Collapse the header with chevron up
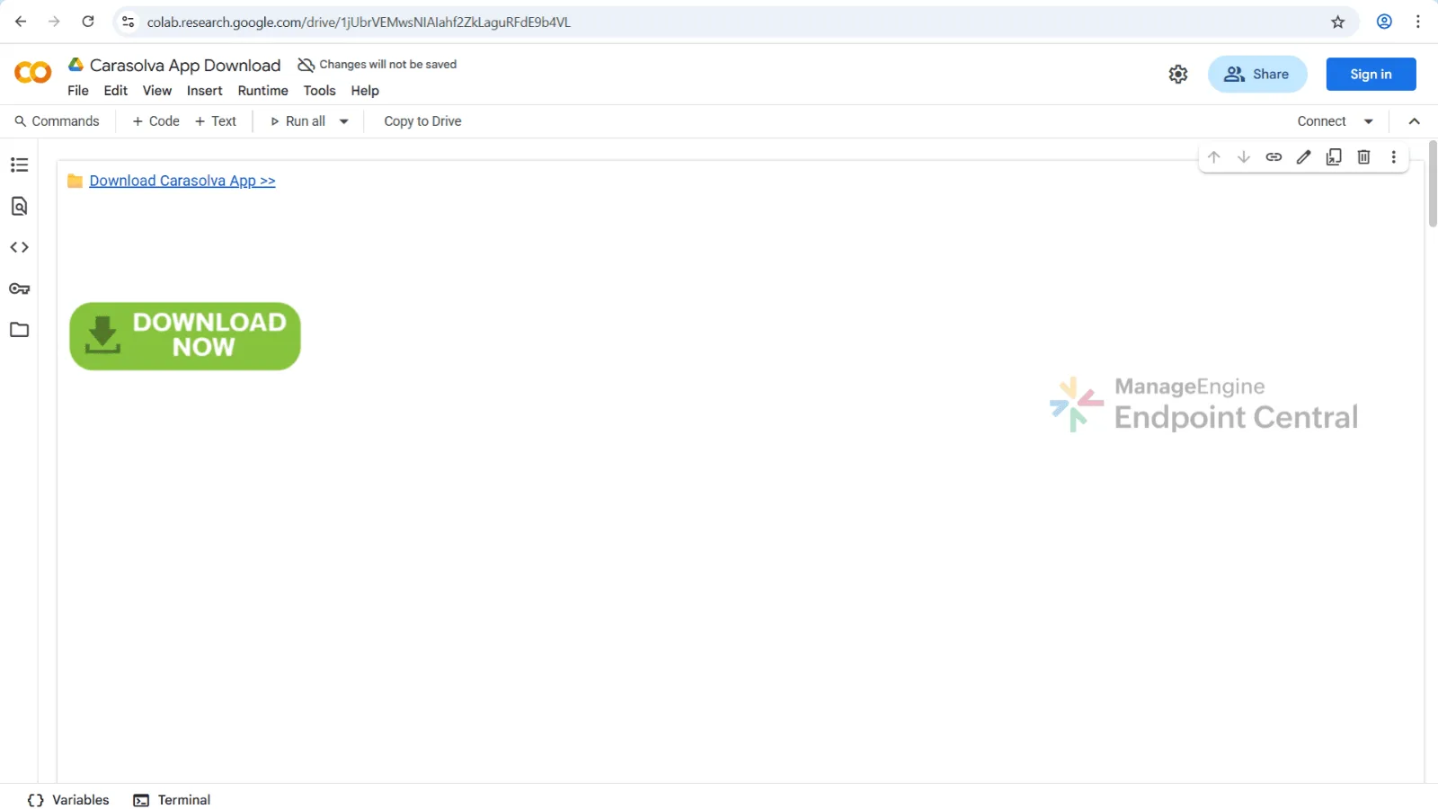The width and height of the screenshot is (1438, 809). [x=1415, y=121]
